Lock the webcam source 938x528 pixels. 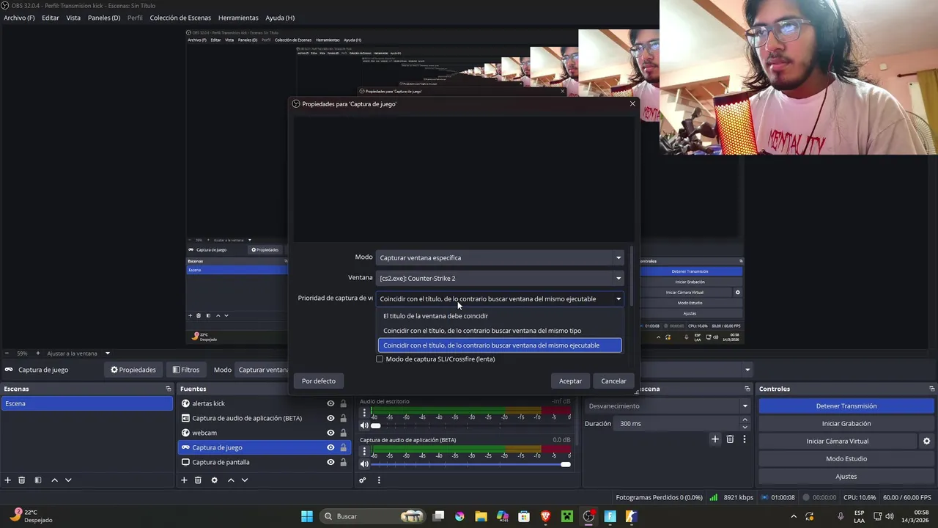pos(343,433)
